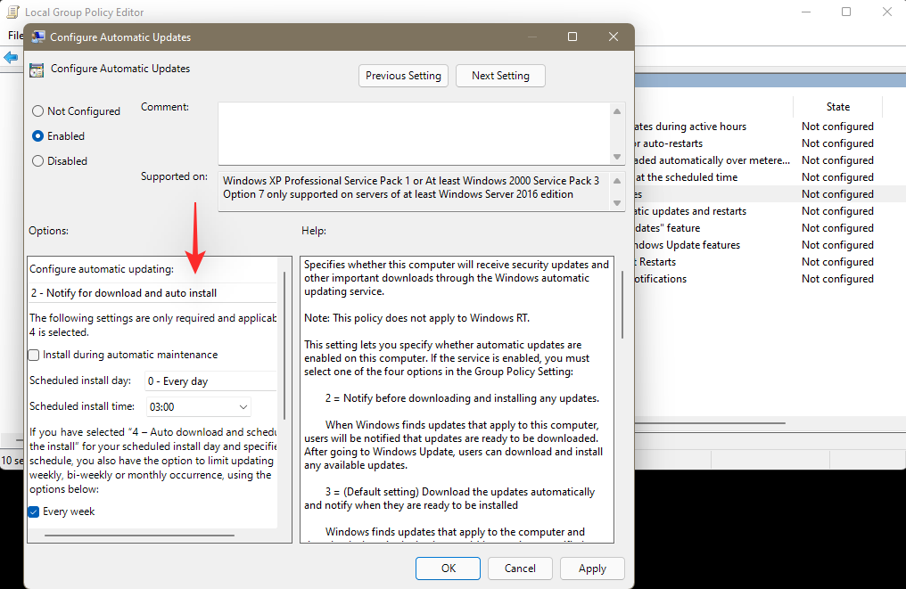906x589 pixels.
Task: Click the Comment box scroll up arrow
Action: pyautogui.click(x=617, y=110)
